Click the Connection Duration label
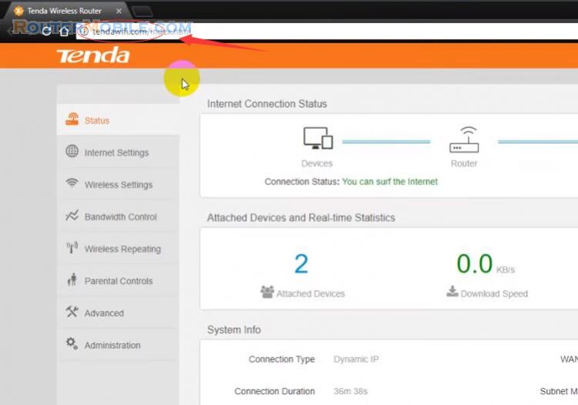This screenshot has width=578, height=405. click(x=274, y=391)
